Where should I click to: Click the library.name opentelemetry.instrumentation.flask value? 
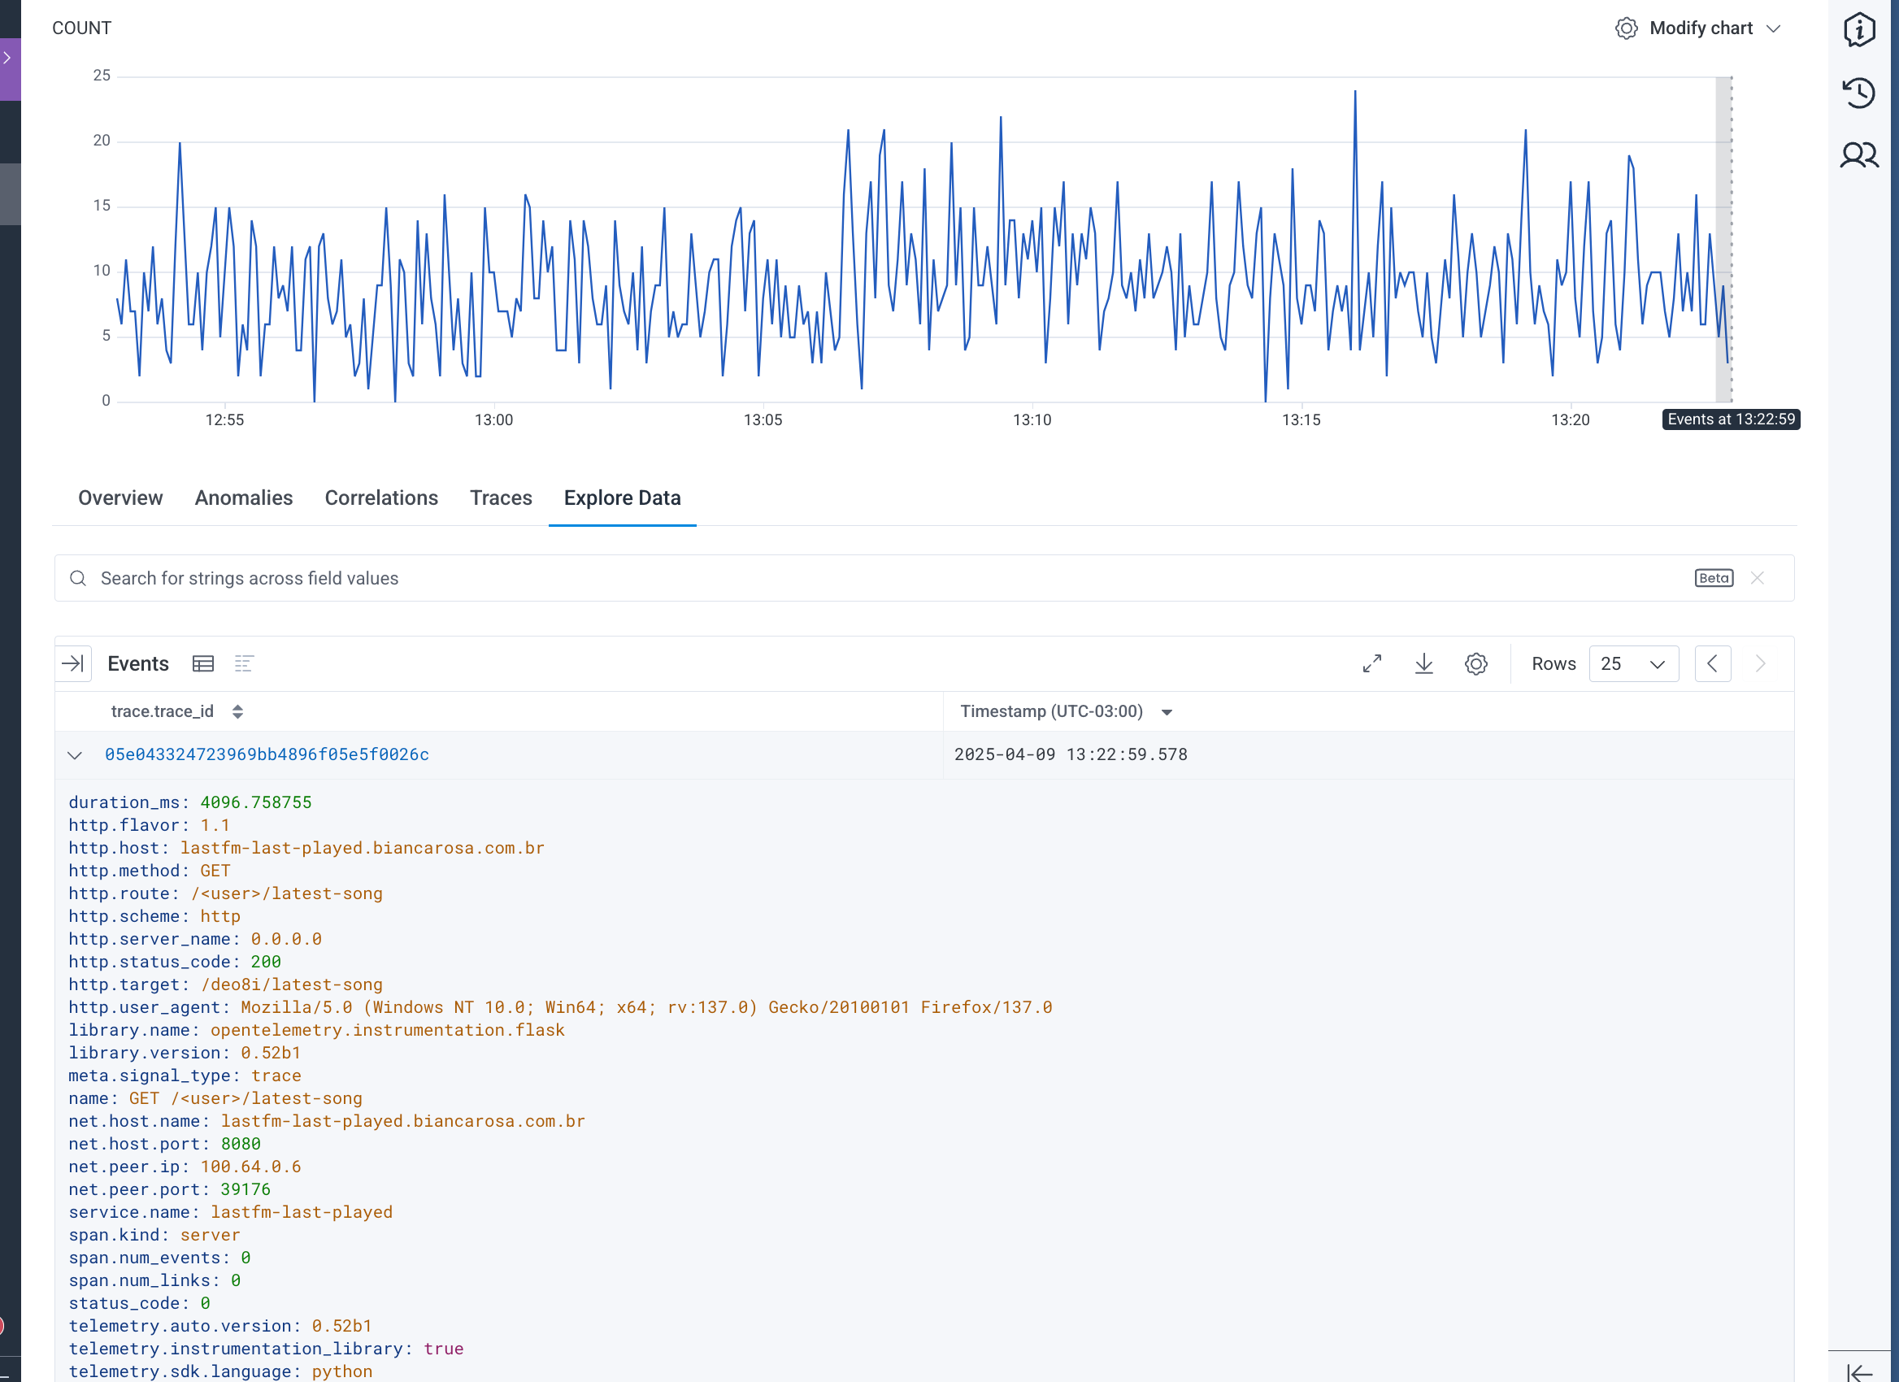tap(388, 1030)
